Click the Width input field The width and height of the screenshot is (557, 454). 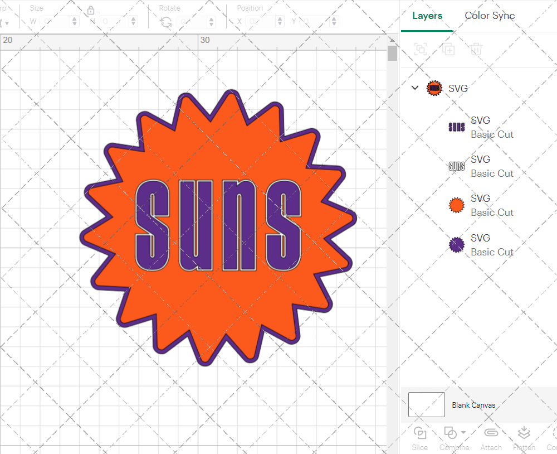tap(55, 21)
